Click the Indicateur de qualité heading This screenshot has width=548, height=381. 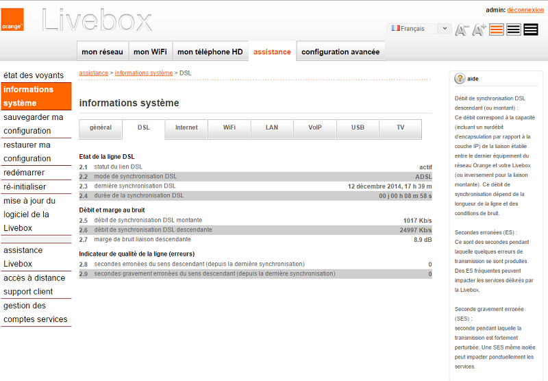click(x=136, y=254)
